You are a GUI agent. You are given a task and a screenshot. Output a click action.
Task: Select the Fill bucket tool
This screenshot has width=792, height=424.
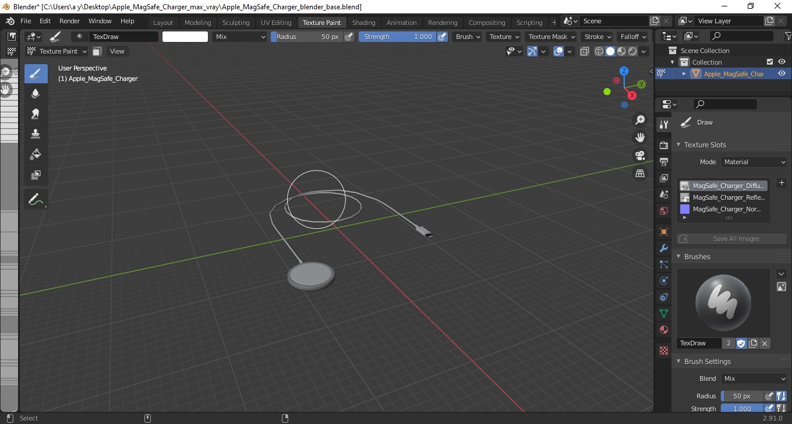pos(36,154)
